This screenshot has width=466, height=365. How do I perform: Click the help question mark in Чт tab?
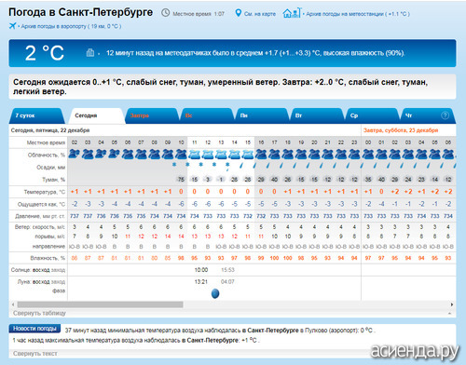(445, 115)
